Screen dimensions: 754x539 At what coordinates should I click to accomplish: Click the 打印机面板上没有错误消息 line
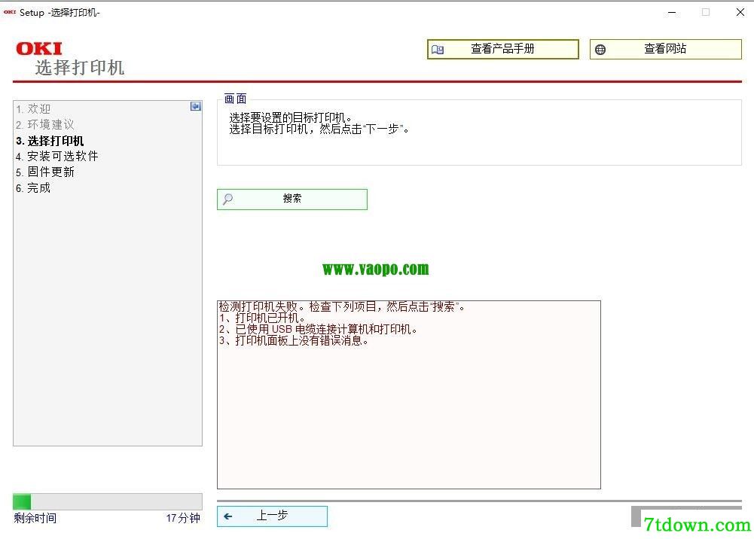click(x=294, y=341)
